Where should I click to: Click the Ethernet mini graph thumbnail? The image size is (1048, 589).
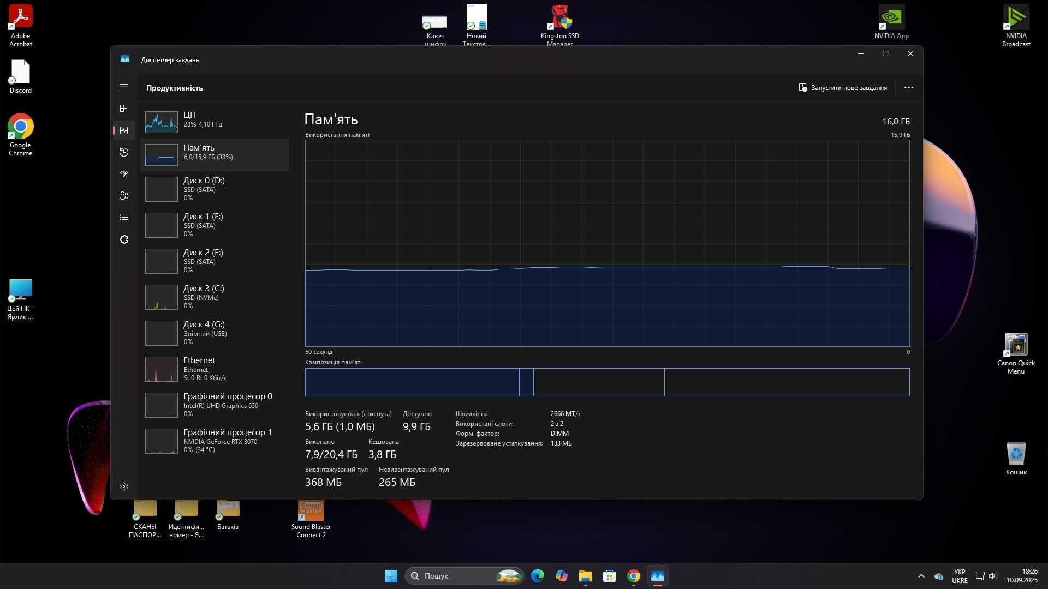162,369
